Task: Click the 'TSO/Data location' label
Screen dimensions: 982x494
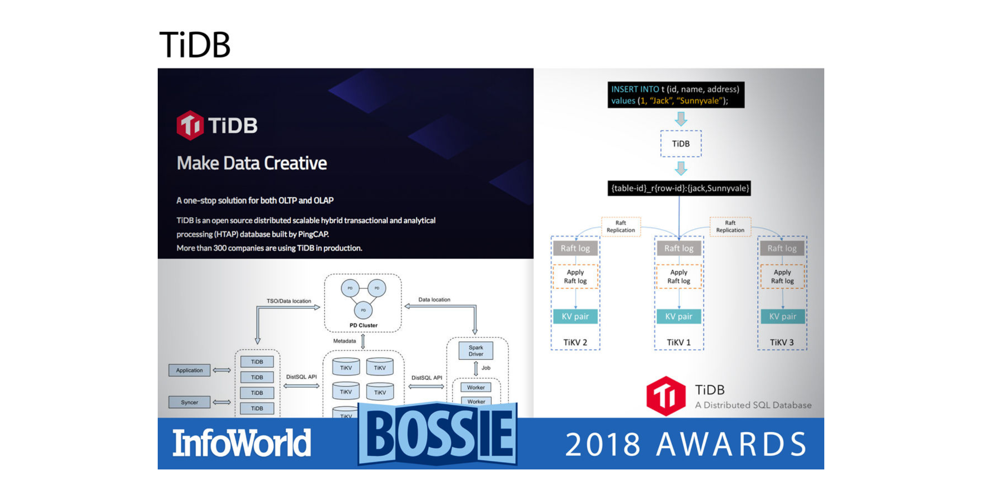Action: [289, 301]
